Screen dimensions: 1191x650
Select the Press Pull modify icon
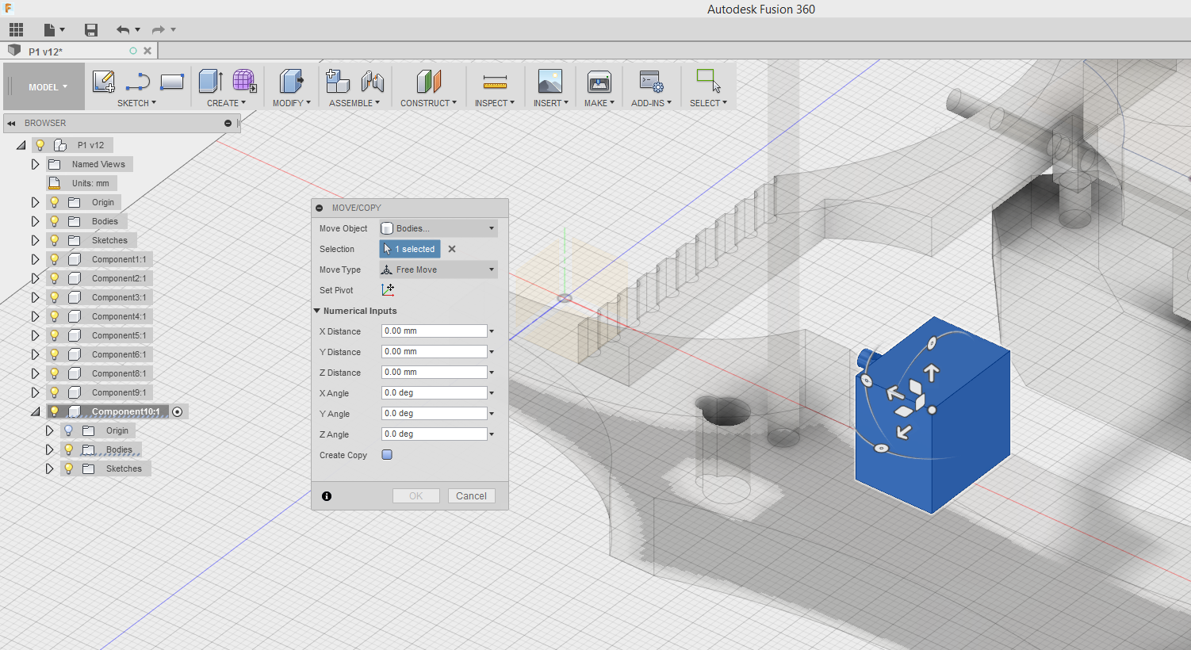tap(291, 81)
